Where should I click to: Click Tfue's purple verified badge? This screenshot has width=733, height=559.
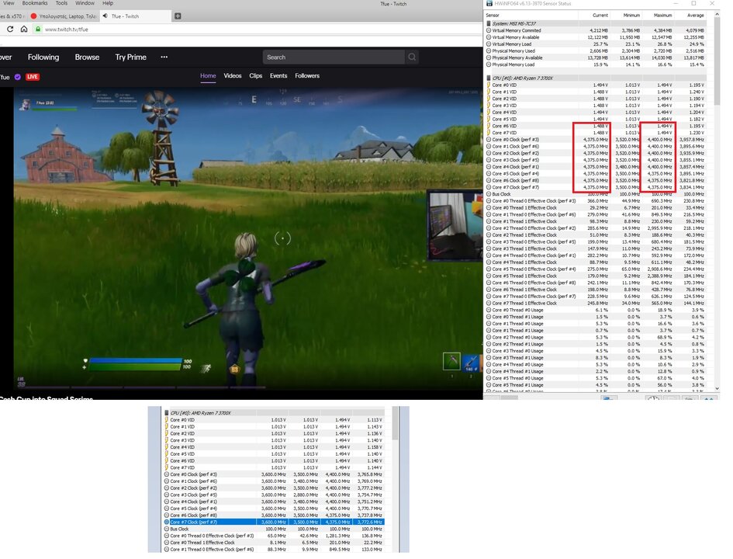pos(18,77)
